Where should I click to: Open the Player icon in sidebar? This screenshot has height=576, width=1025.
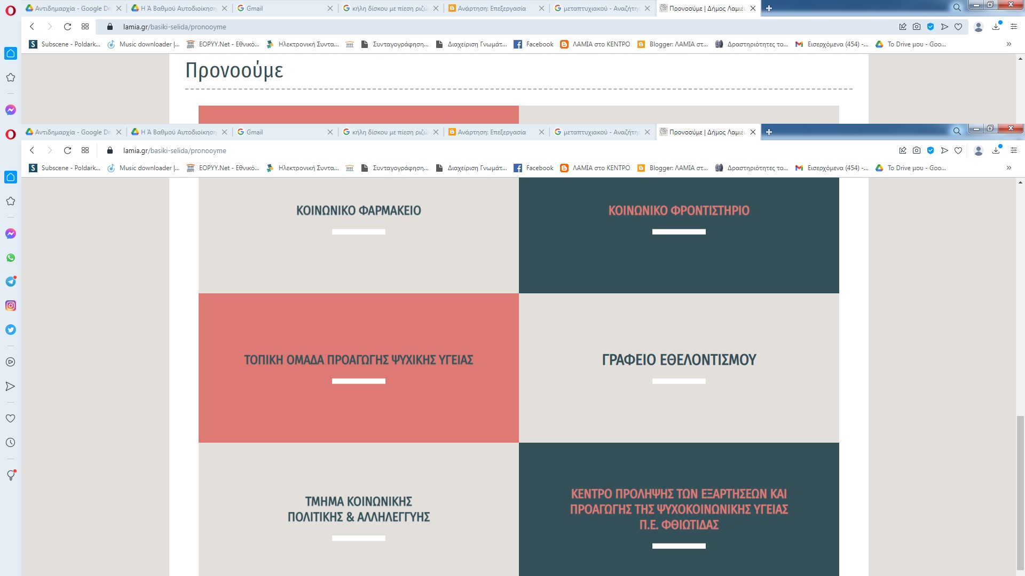click(x=10, y=362)
